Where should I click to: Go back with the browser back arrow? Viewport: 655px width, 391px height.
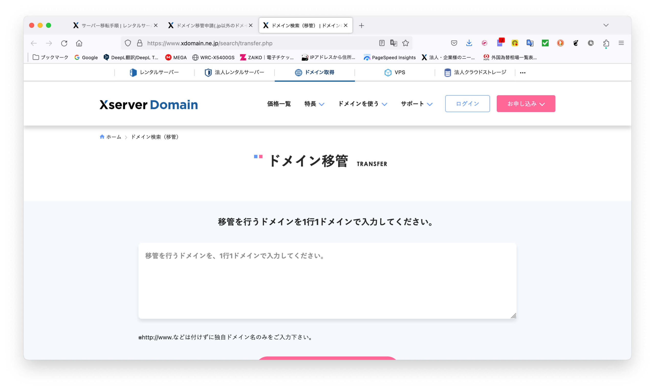(x=34, y=43)
